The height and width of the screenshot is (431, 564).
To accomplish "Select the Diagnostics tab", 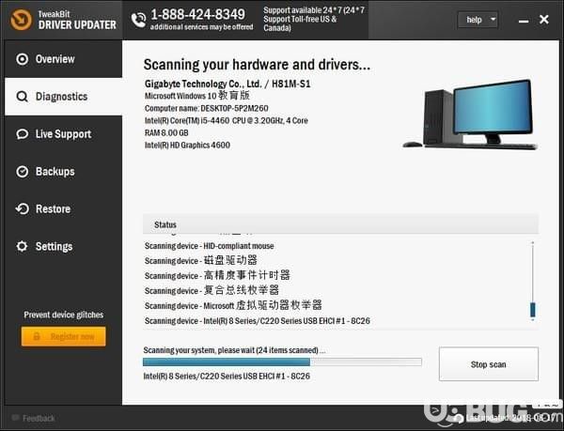I will pos(63,97).
